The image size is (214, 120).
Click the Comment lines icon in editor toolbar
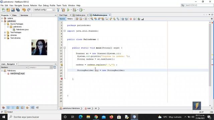[139, 19]
